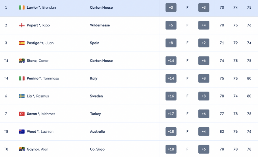Select Wood's +18 total score badge

tap(171, 132)
